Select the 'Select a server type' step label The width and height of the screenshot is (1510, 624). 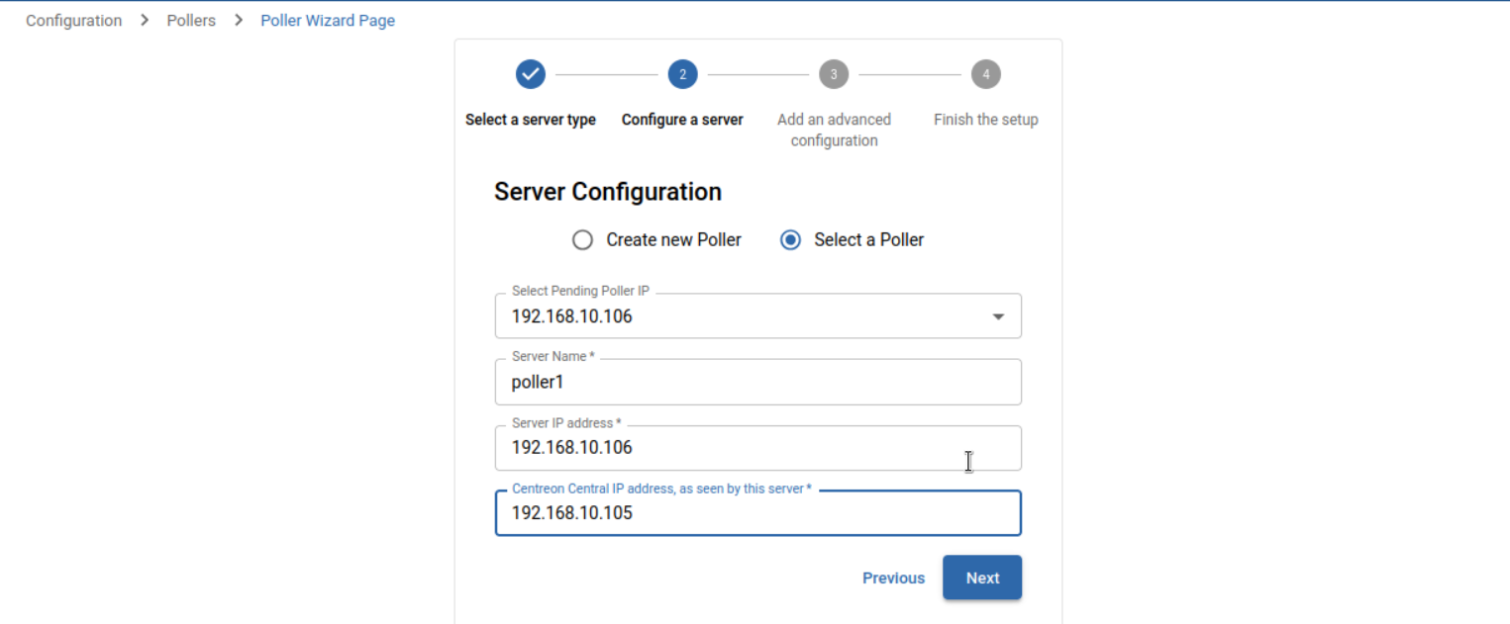pos(531,120)
